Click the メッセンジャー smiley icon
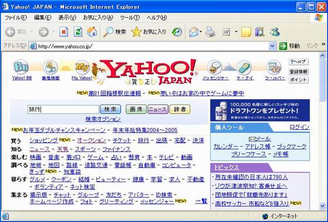This screenshot has width=328, height=222. pyautogui.click(x=215, y=67)
